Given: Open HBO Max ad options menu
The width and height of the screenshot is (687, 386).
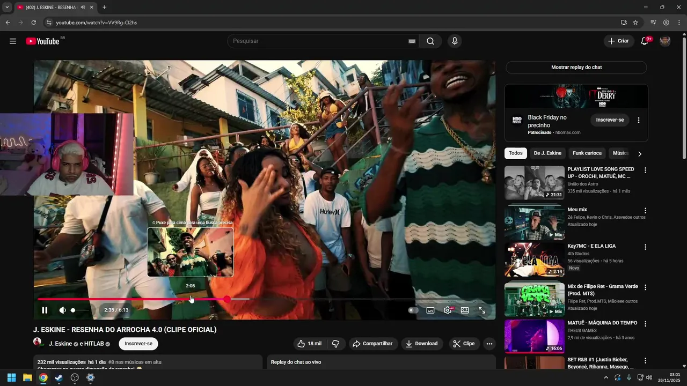Looking at the screenshot, I should click(x=639, y=120).
